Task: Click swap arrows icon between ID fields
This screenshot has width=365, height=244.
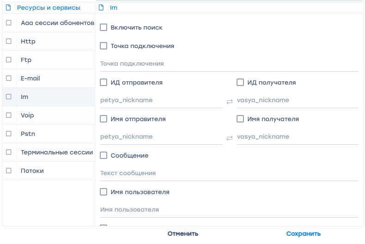Action: (230, 101)
